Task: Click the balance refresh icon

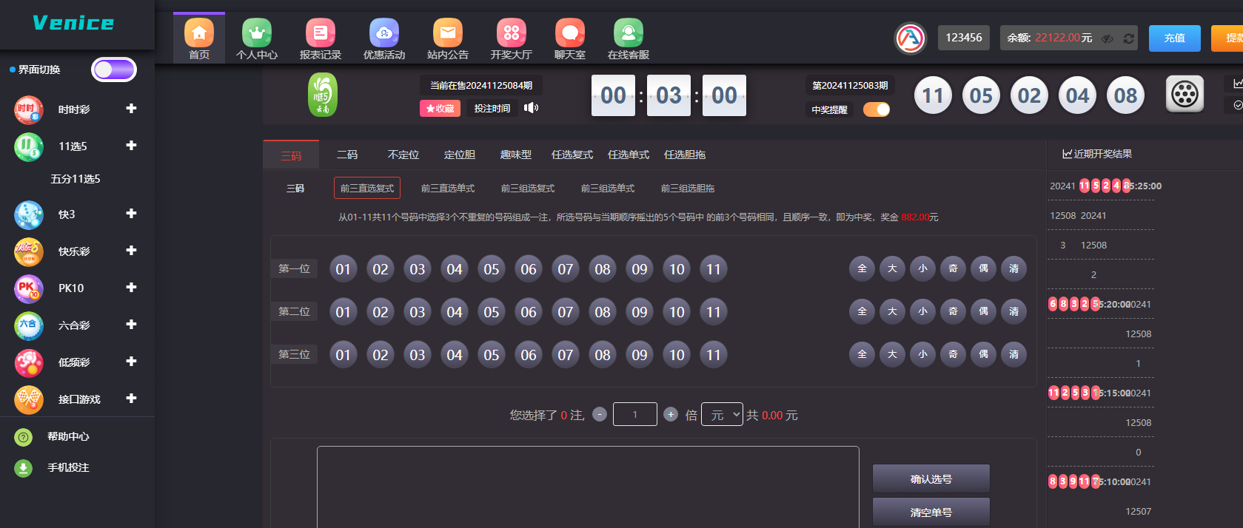Action: (x=1128, y=38)
